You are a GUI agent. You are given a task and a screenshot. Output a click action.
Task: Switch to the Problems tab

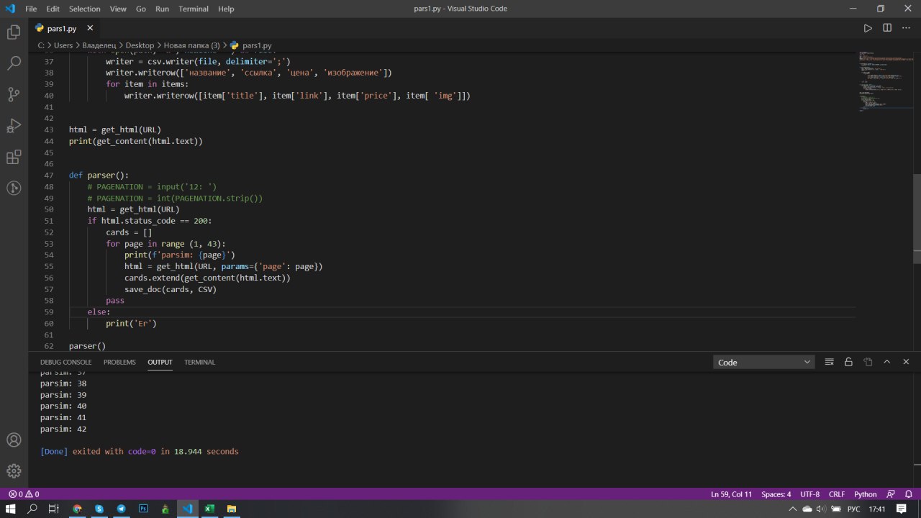(119, 362)
